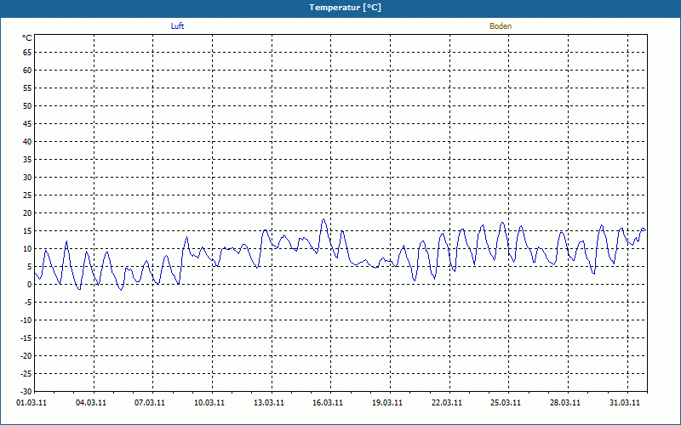The image size is (681, 425).
Task: Click the 45 value on the temperature axis
Action: tap(27, 123)
